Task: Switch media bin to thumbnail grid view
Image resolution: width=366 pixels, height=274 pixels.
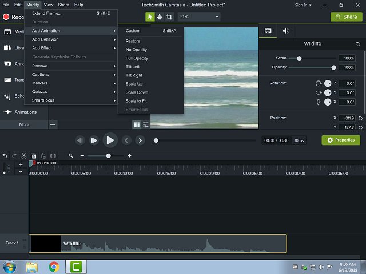Action: (137, 124)
